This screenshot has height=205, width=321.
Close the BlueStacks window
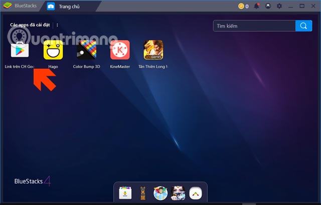(313, 6)
